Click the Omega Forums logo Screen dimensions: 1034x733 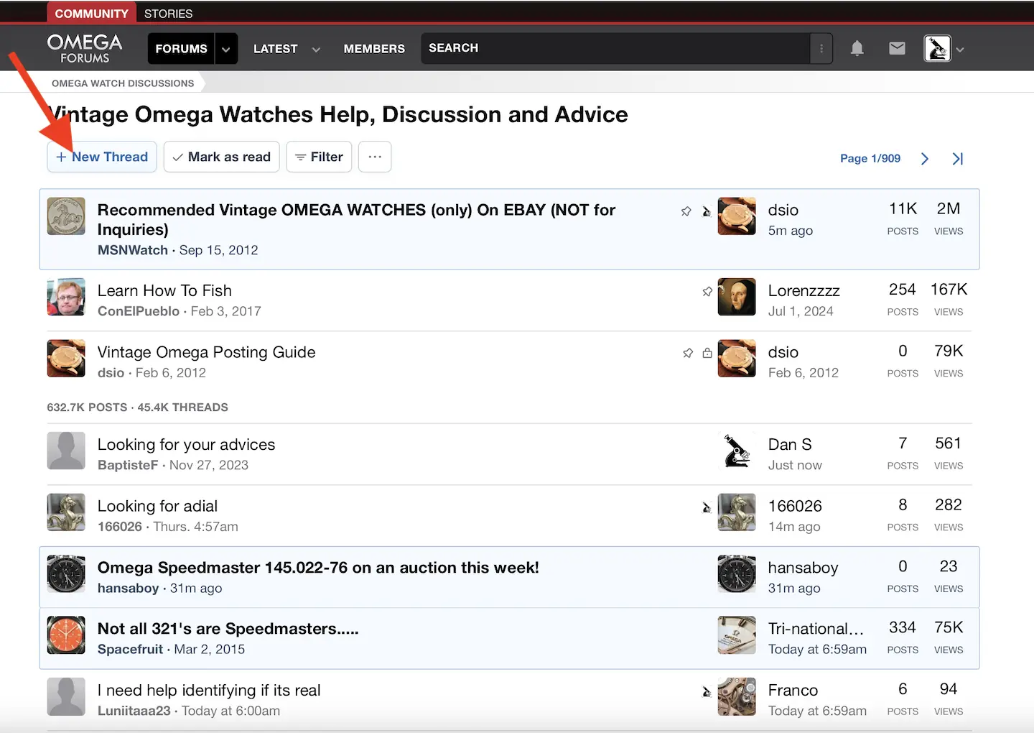[x=85, y=48]
